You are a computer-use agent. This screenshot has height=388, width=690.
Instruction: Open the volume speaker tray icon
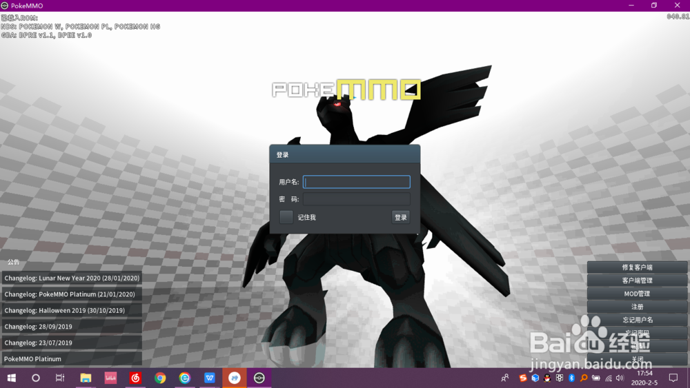tap(620, 378)
